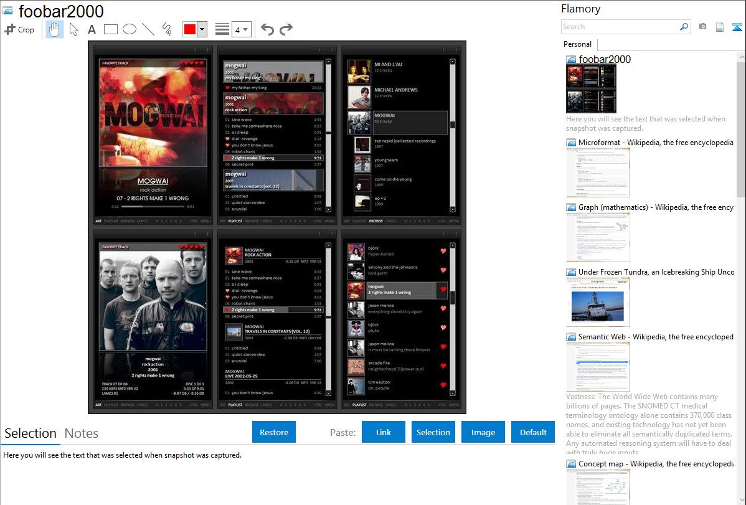Viewport: 746px width, 505px height.
Task: Select 'Semantic Web - Wikipedia' title
Action: coord(656,337)
